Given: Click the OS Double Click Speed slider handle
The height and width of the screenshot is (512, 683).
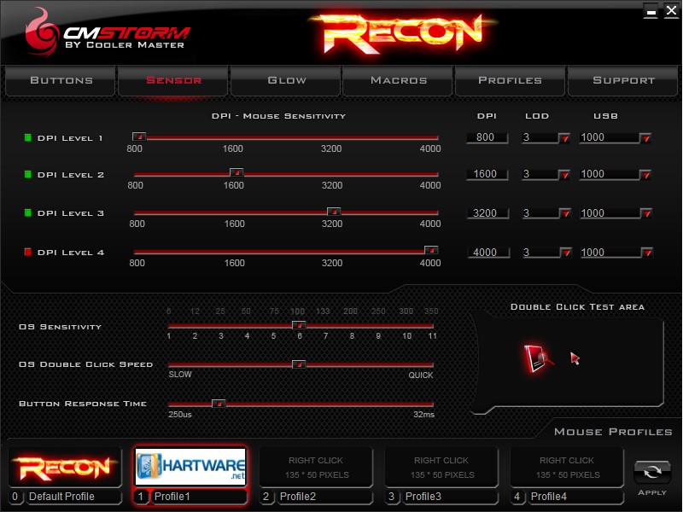Looking at the screenshot, I should pyautogui.click(x=299, y=364).
